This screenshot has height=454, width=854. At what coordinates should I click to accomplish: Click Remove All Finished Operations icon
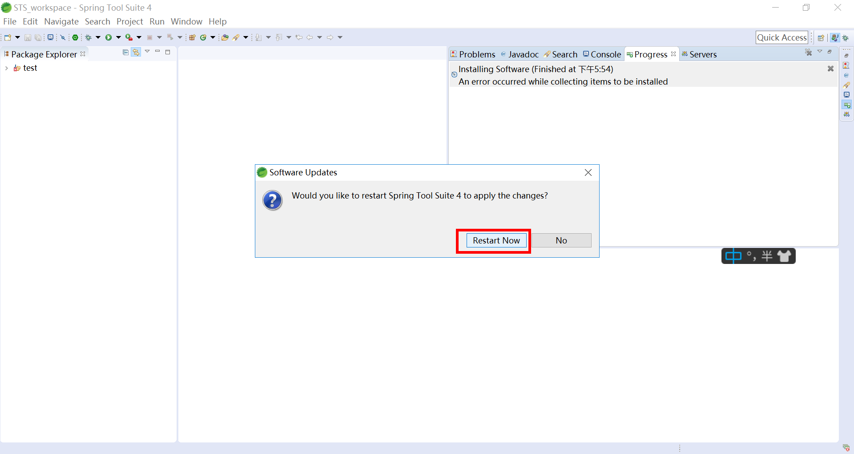point(809,53)
